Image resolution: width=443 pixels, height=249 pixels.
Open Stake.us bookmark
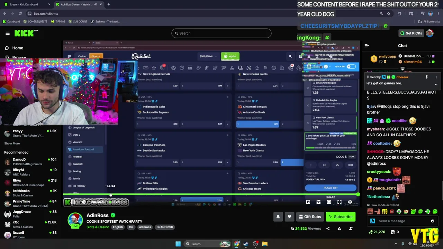(x=106, y=21)
